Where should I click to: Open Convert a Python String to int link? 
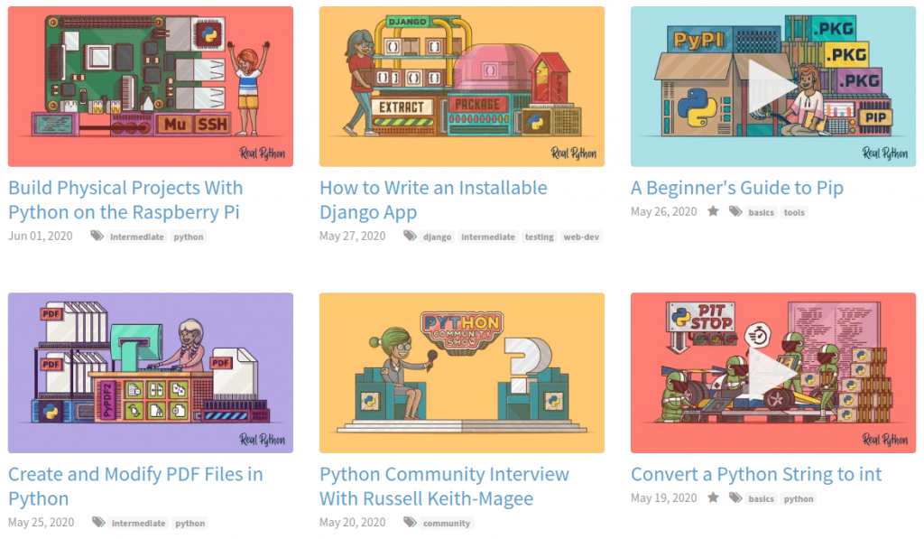[756, 475]
